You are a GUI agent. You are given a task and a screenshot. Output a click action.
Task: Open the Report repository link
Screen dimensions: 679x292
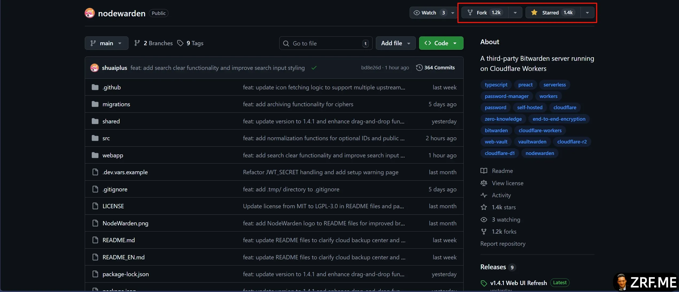point(503,244)
